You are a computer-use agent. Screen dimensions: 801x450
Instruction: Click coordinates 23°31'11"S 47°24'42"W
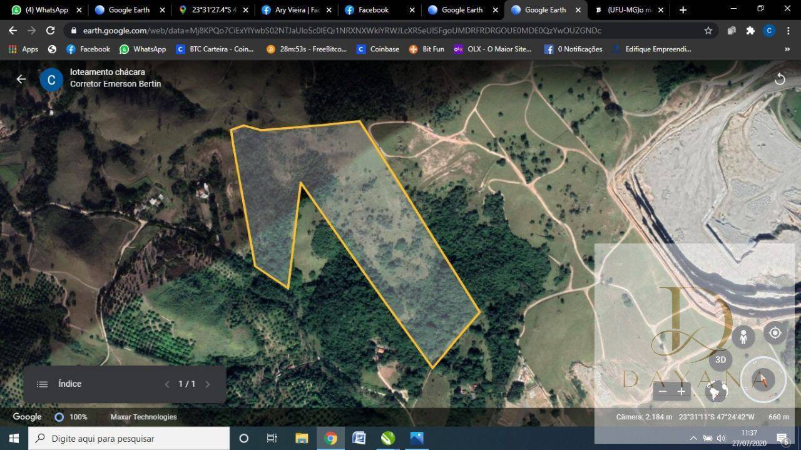717,417
